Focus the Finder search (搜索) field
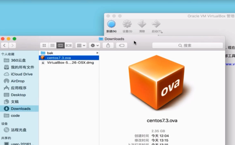Image resolution: width=235 pixels, height=145 pixels. tap(188, 45)
